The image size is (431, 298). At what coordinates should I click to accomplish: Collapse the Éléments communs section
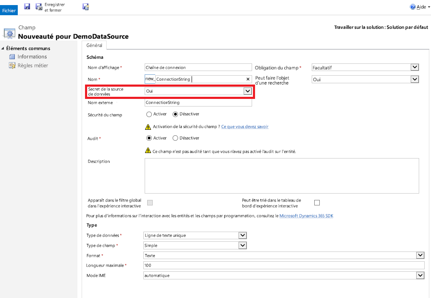[3, 48]
